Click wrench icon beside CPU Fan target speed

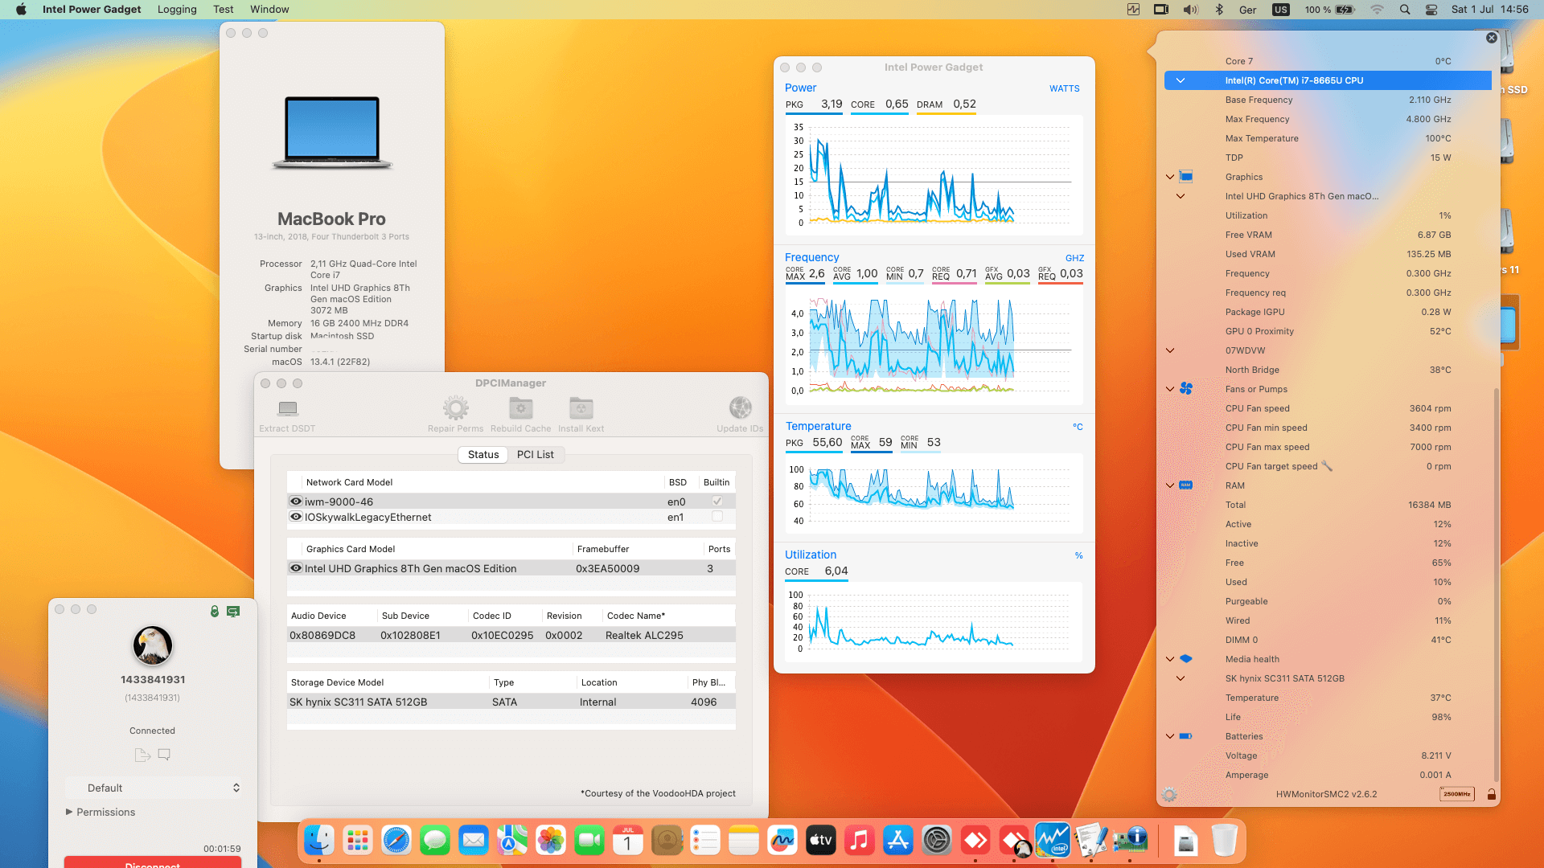(x=1327, y=466)
